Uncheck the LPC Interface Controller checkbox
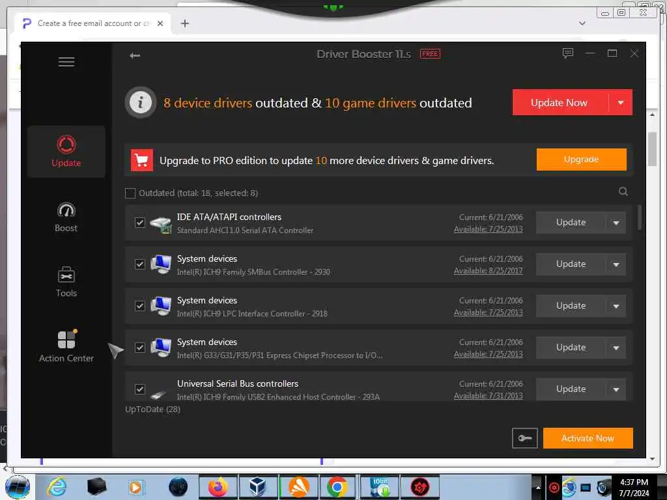Image resolution: width=667 pixels, height=500 pixels. point(139,306)
